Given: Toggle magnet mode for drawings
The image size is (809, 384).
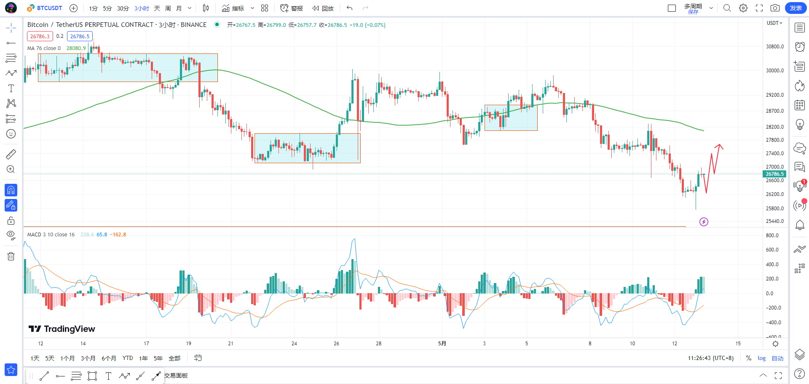Looking at the screenshot, I should pyautogui.click(x=11, y=190).
